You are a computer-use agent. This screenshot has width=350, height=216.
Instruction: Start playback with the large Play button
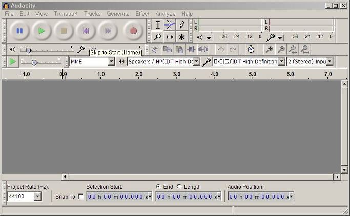click(x=42, y=31)
